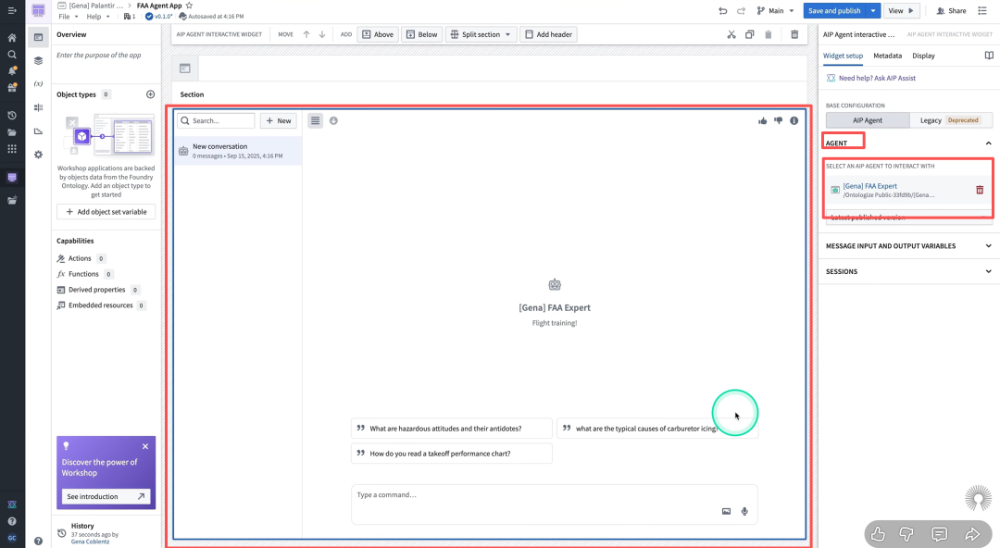Open the help question mark at sidebar bottom
This screenshot has height=548, width=1000.
(x=11, y=521)
